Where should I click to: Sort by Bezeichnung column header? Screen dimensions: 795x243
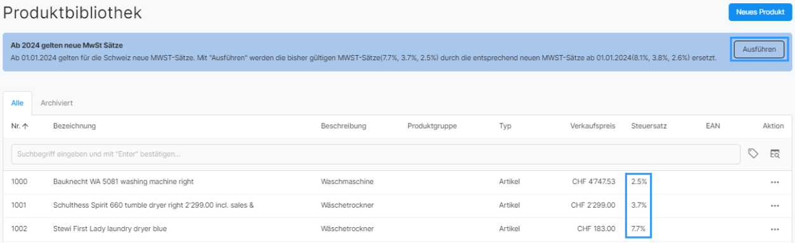74,126
